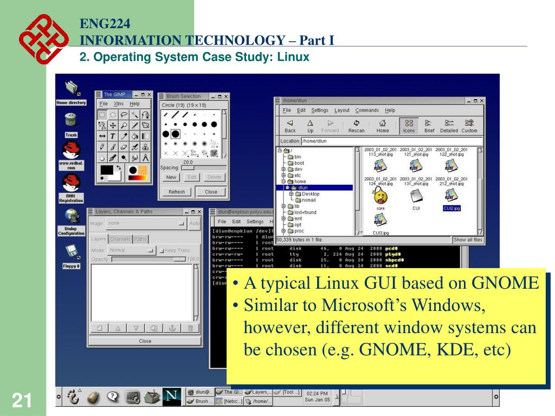Select the CUI3.jpg file
Screen dimensions: 555x416
click(x=380, y=224)
